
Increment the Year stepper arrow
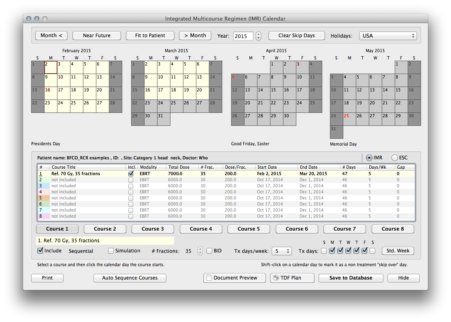[259, 34]
